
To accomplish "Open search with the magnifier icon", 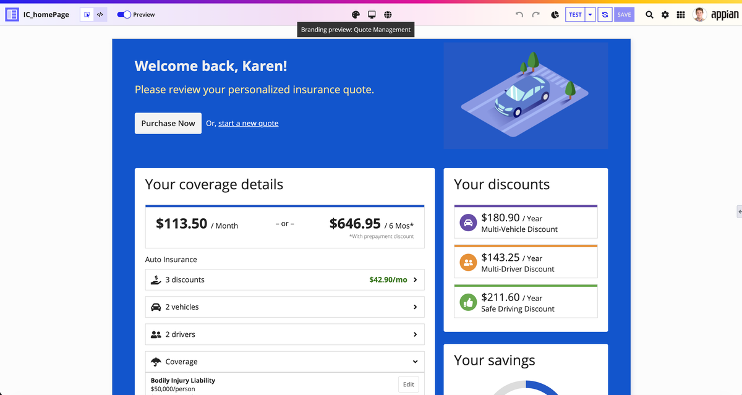I will [x=649, y=15].
